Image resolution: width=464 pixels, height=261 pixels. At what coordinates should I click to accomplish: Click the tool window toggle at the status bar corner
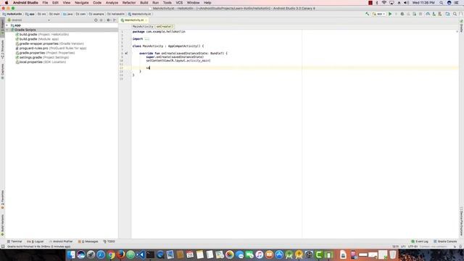coord(3,246)
